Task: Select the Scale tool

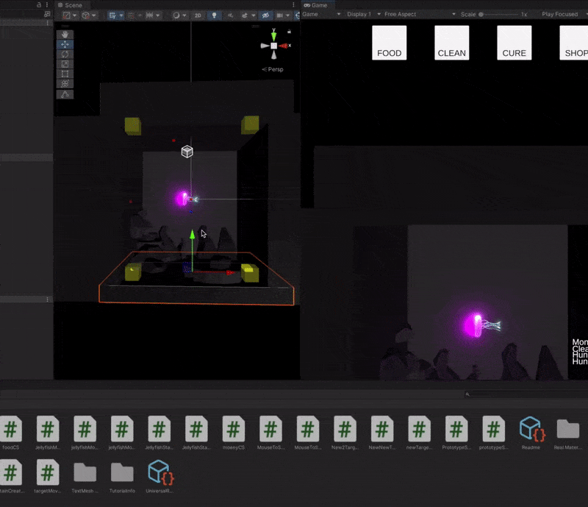Action: pyautogui.click(x=65, y=65)
